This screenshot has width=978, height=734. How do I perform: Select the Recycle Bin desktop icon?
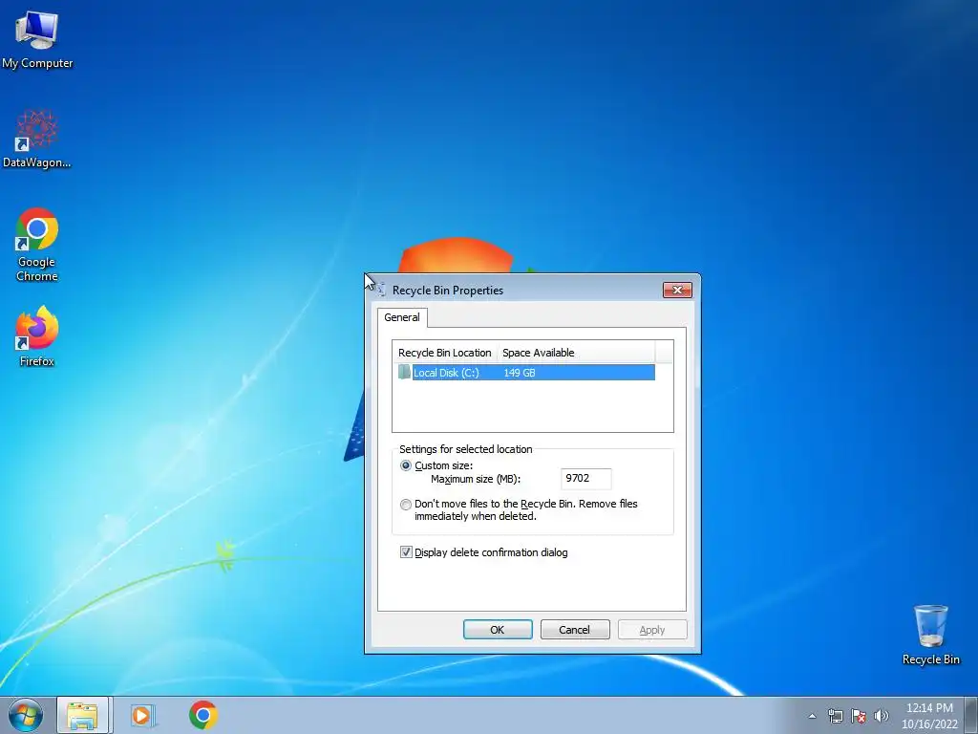[930, 635]
